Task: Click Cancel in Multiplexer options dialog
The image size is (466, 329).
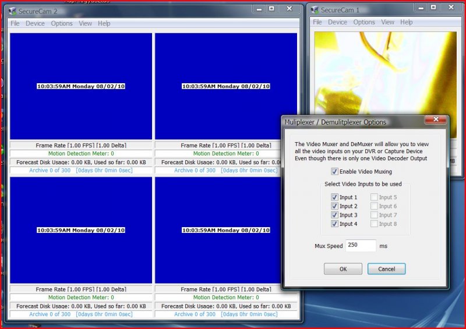Action: tap(386, 268)
